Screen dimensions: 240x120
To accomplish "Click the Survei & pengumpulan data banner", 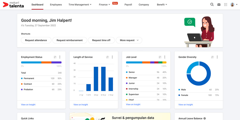I will 120,116.
